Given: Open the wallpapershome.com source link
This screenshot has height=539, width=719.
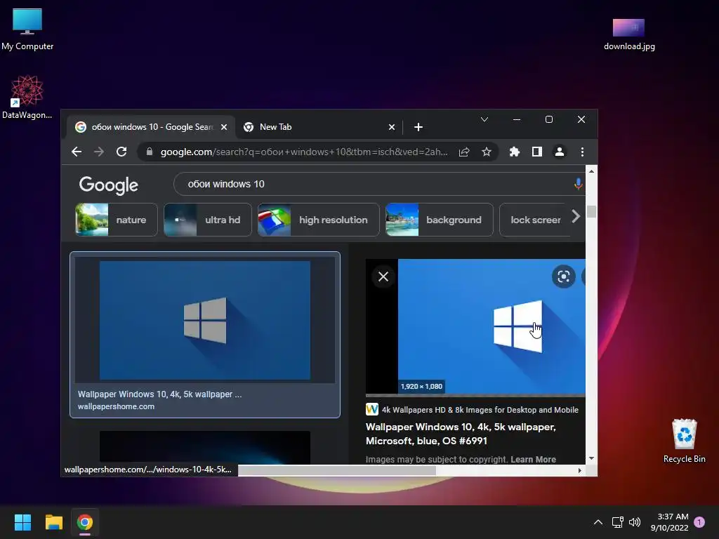Looking at the screenshot, I should click(116, 406).
